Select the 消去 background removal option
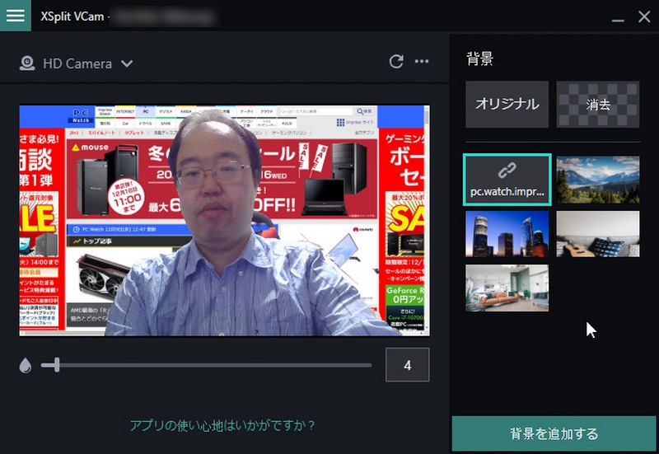 tap(598, 105)
